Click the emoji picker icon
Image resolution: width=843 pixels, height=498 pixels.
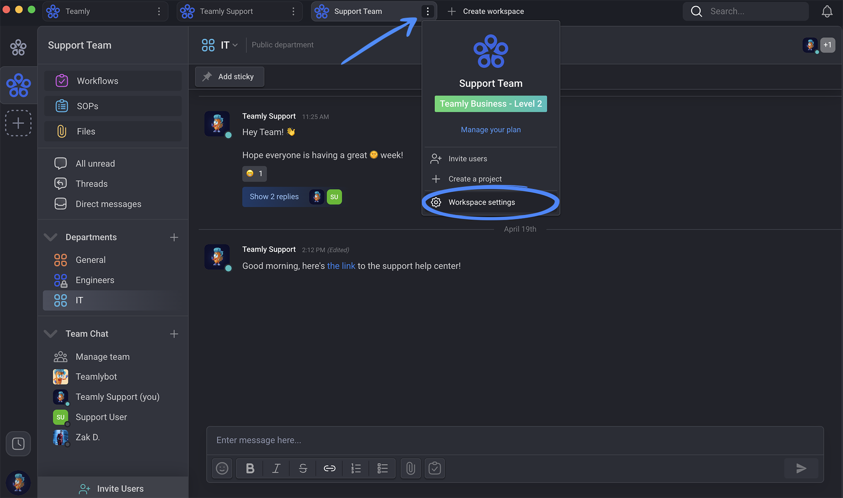tap(222, 468)
